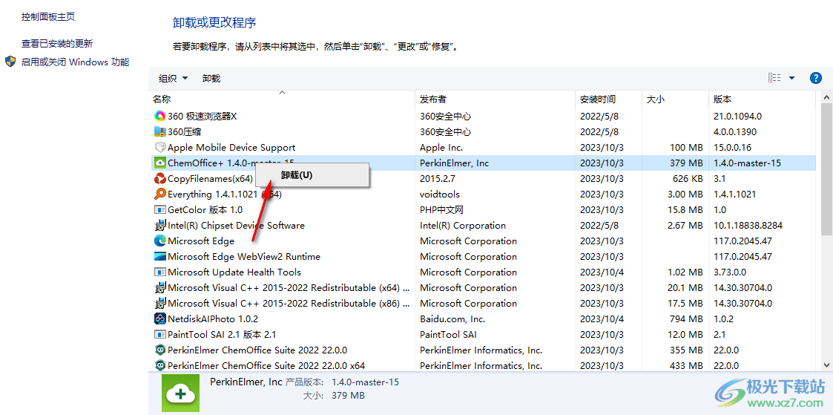Click the PaintTool SAI publisher cell

pyautogui.click(x=448, y=335)
